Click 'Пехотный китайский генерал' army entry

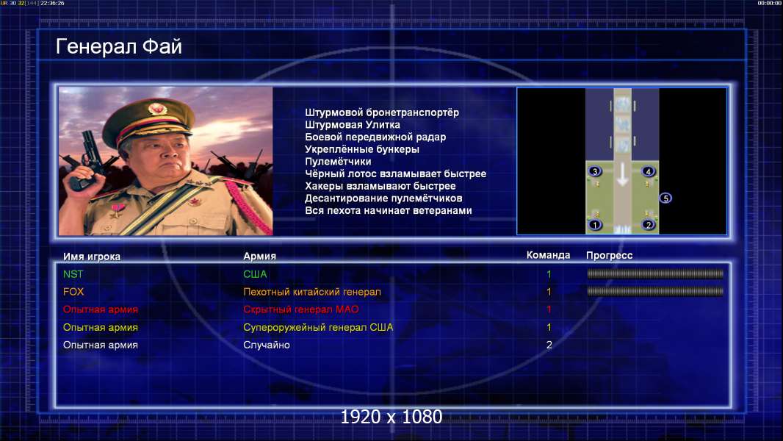click(312, 292)
